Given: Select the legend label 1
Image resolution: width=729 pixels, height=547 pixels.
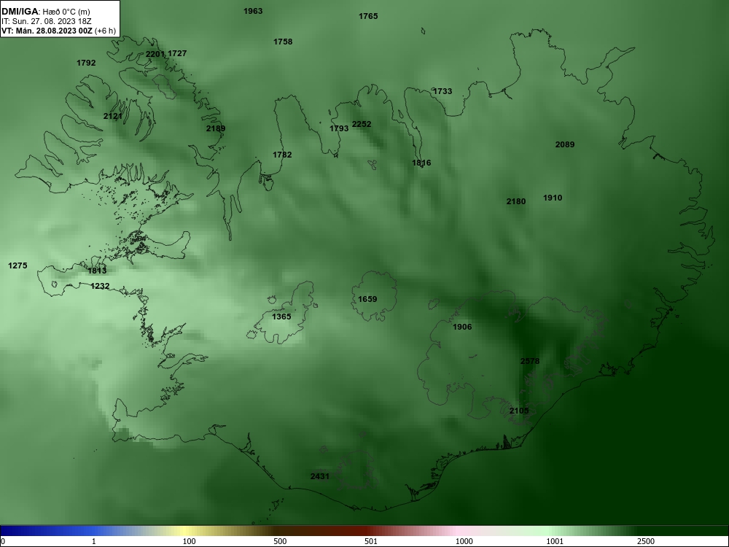Looking at the screenshot, I should [94, 541].
